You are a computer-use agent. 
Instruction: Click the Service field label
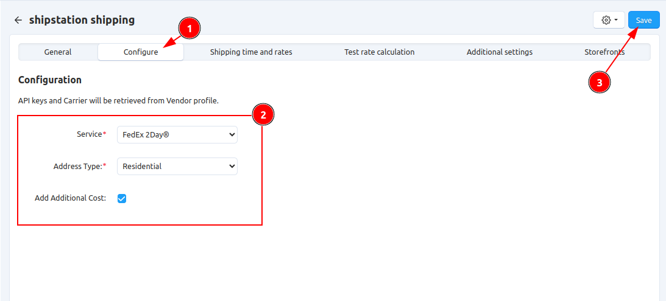pos(89,134)
